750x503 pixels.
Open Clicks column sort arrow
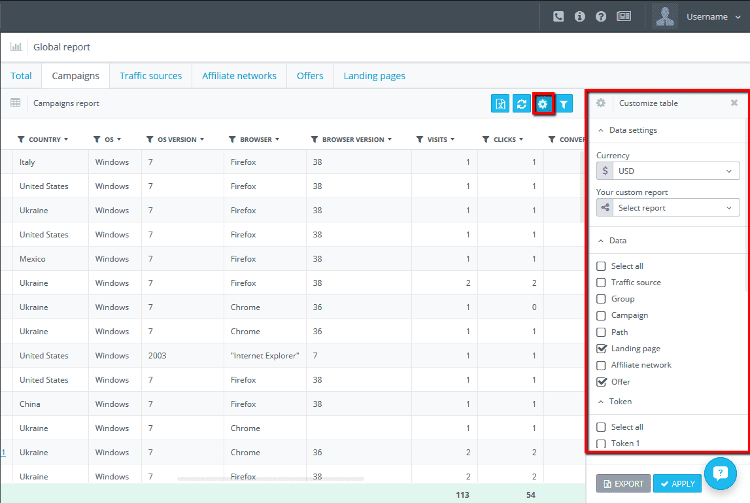click(521, 139)
